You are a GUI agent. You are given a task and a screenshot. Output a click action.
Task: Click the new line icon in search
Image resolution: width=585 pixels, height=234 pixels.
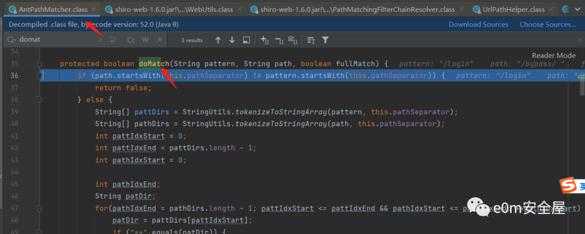pyautogui.click(x=112, y=40)
